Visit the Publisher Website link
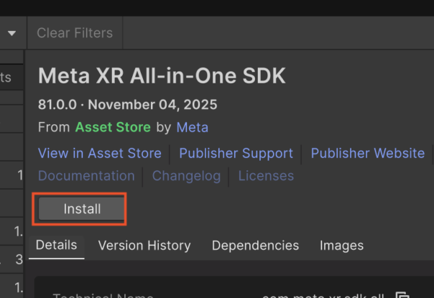The height and width of the screenshot is (298, 434). [367, 153]
